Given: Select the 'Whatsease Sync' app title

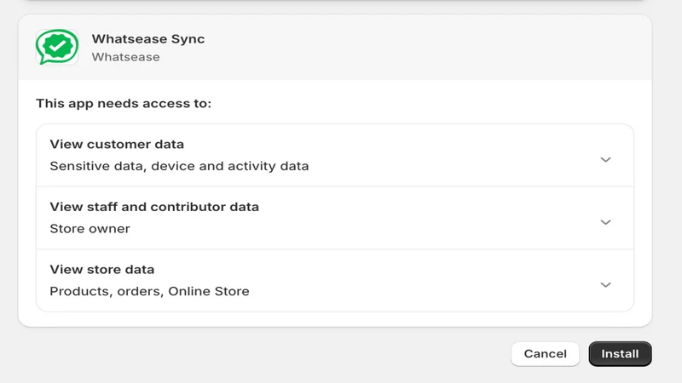Looking at the screenshot, I should click(147, 39).
